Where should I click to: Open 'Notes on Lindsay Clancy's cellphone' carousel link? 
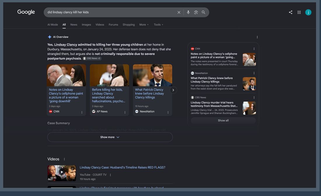pyautogui.click(x=66, y=95)
